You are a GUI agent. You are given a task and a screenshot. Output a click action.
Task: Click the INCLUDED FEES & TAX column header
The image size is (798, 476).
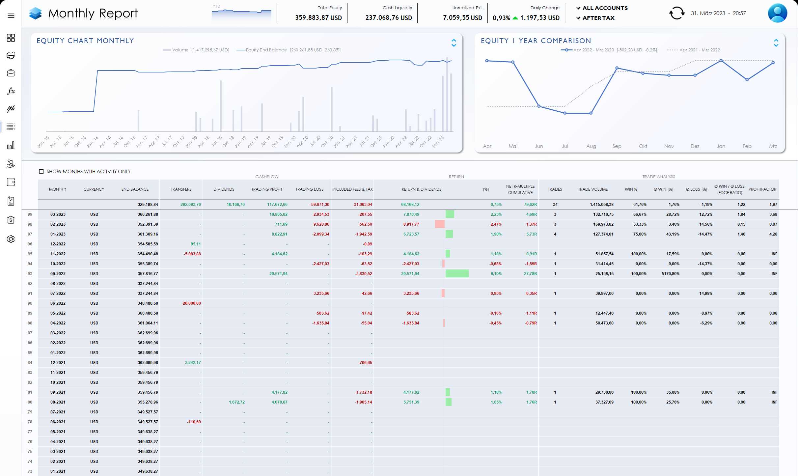352,189
